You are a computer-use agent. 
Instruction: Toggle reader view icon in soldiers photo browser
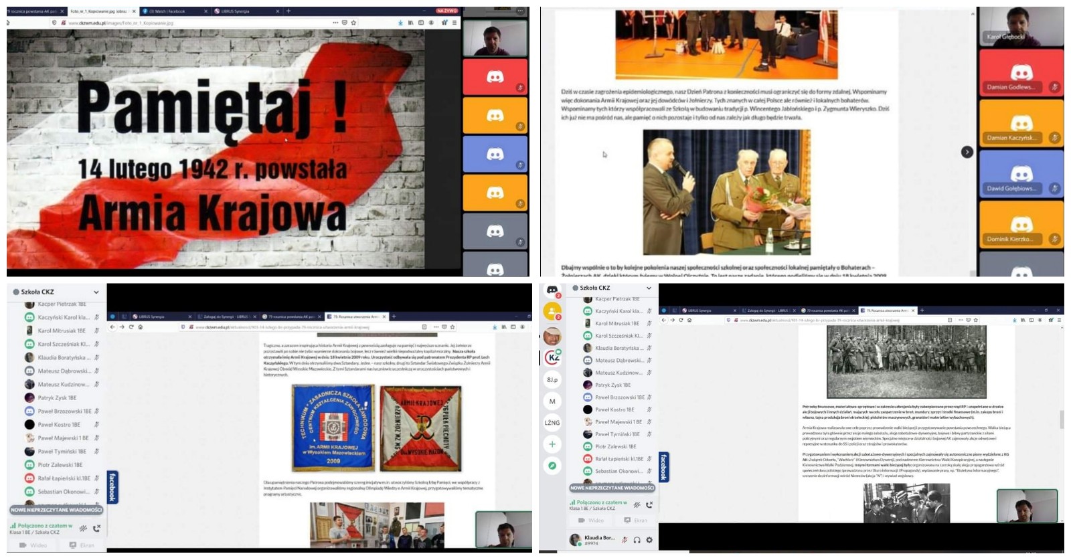point(950,320)
